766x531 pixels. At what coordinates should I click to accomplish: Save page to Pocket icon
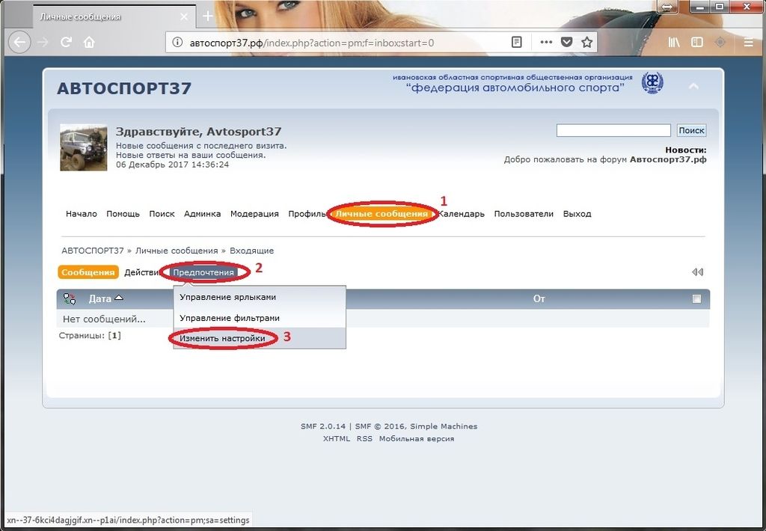[567, 43]
